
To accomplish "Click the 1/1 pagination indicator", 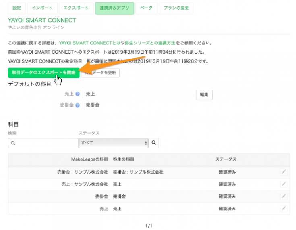I will (149, 226).
